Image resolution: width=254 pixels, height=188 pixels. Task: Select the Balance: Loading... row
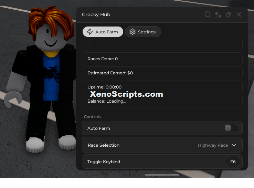click(162, 101)
